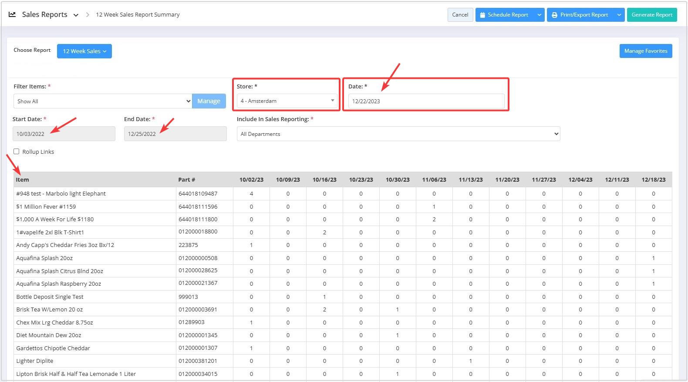The image size is (688, 382).
Task: Open the 12 Week Sales report chooser
Action: (84, 51)
